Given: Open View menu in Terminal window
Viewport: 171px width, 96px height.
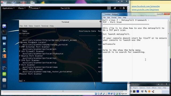Looking at the screenshot, I should click(31, 26).
